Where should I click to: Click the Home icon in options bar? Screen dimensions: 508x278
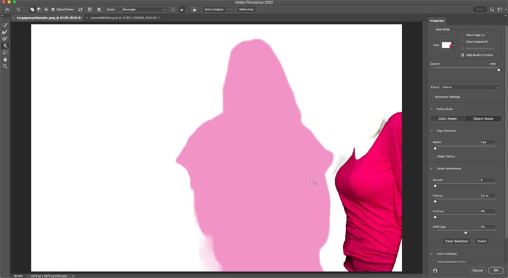7,10
